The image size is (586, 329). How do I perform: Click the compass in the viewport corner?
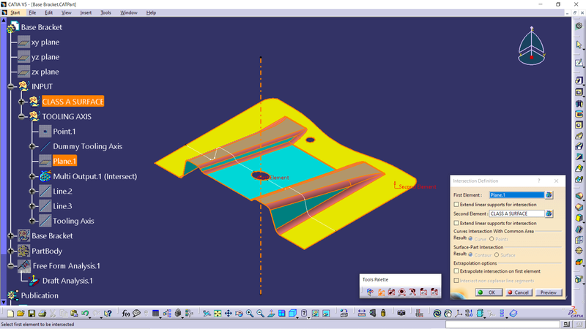click(x=532, y=46)
